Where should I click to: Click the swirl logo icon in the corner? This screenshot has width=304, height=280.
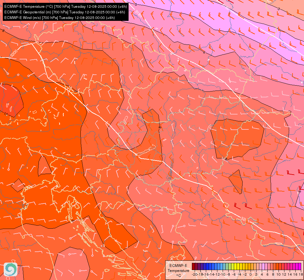pyautogui.click(x=11, y=269)
